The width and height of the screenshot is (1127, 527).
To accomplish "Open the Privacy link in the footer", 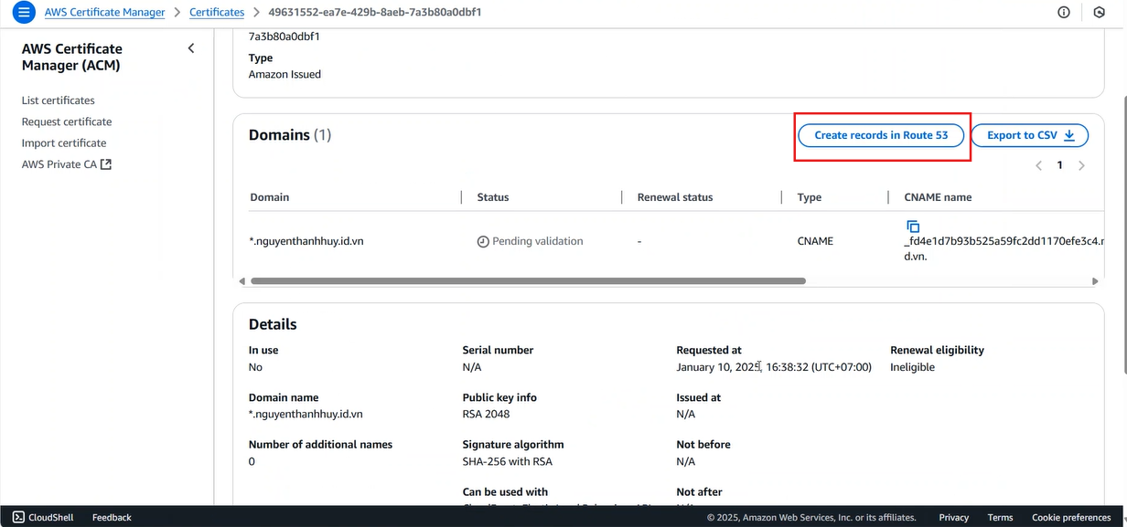I will (953, 517).
